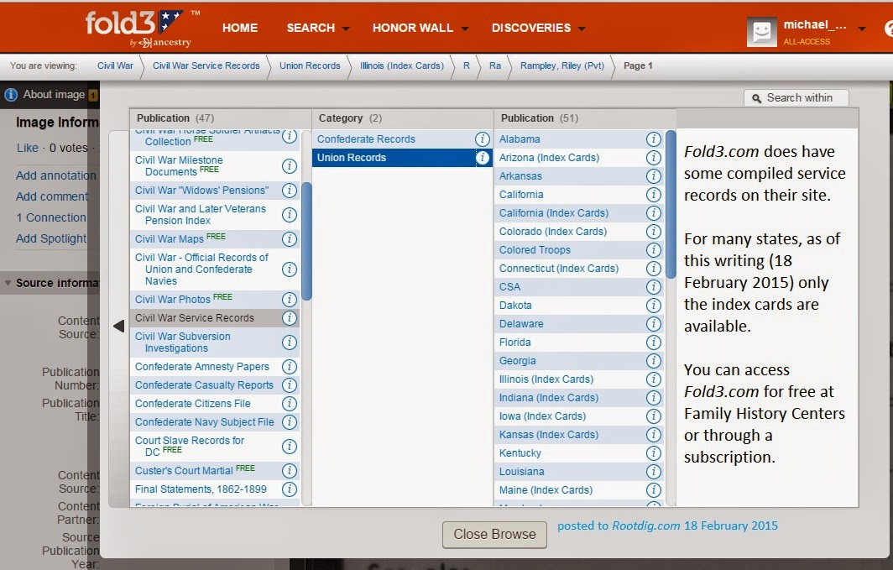The image size is (893, 570).
Task: Click info icon for Illinois (Index Cards)
Action: pos(653,379)
